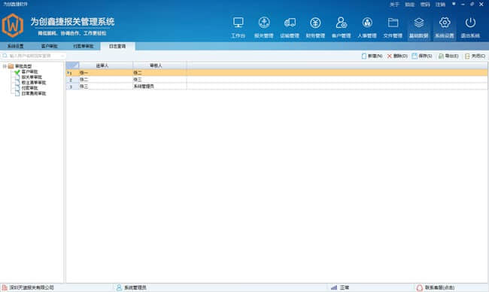Click the company icon in status bar
This screenshot has height=292, width=489.
pos(5,287)
